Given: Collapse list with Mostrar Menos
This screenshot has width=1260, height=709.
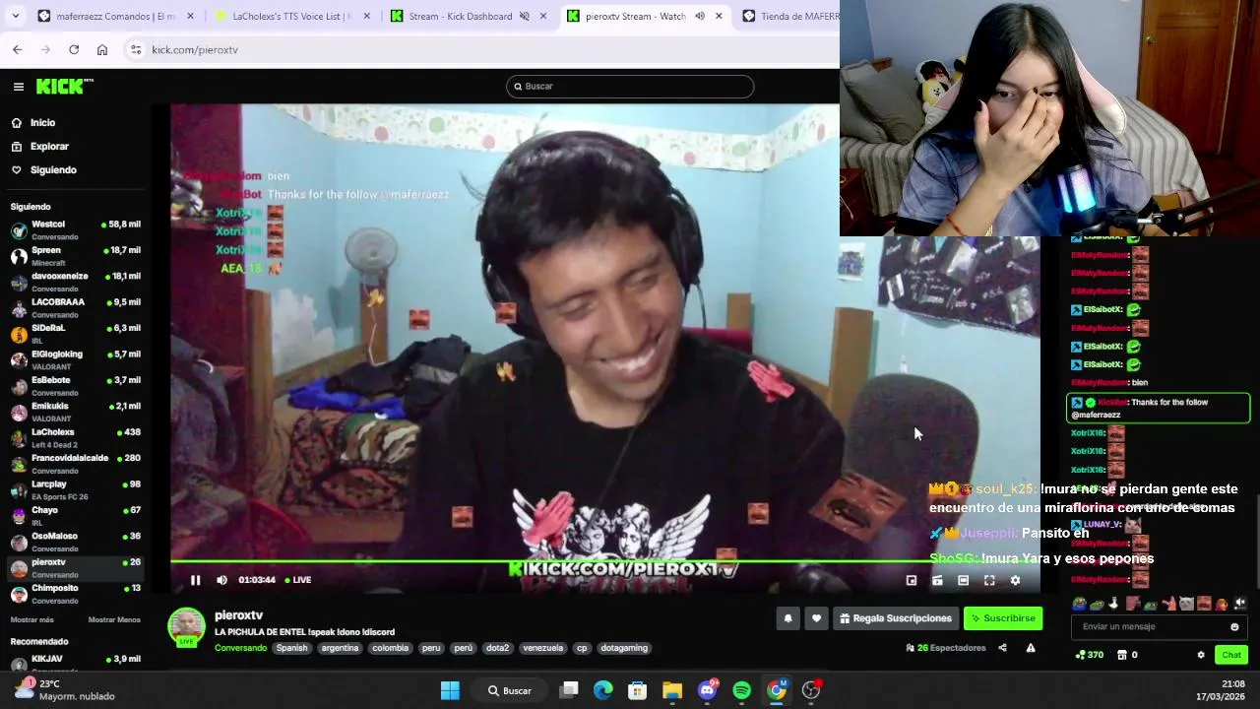Looking at the screenshot, I should point(114,620).
